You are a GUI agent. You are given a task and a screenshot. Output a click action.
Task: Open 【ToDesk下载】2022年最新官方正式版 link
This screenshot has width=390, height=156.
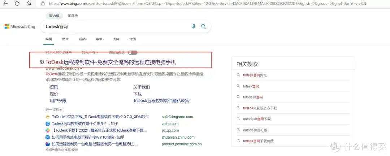[x=100, y=130]
